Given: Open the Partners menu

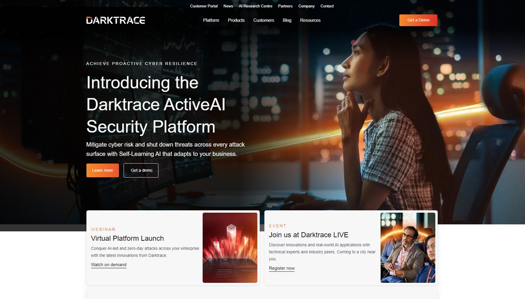Looking at the screenshot, I should tap(285, 6).
